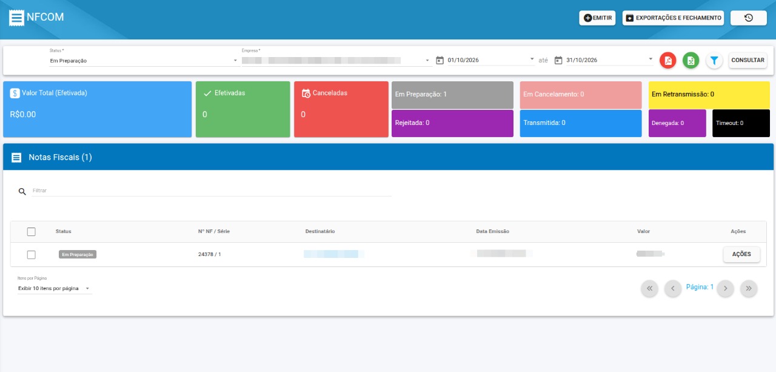Click the invoice number 24378 / 1

(x=210, y=254)
